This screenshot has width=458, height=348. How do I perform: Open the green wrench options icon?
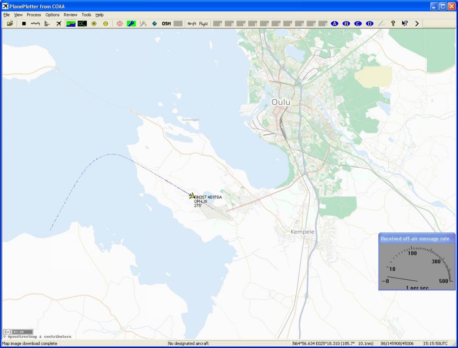coord(131,24)
